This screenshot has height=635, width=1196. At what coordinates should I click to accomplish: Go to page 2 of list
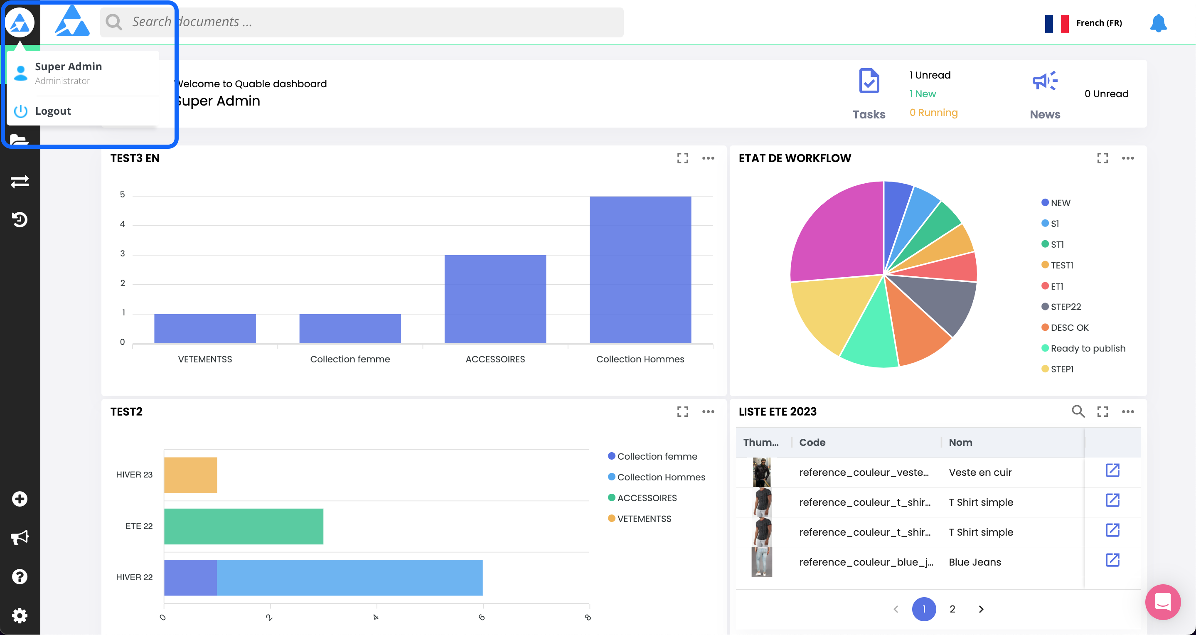[x=952, y=609]
